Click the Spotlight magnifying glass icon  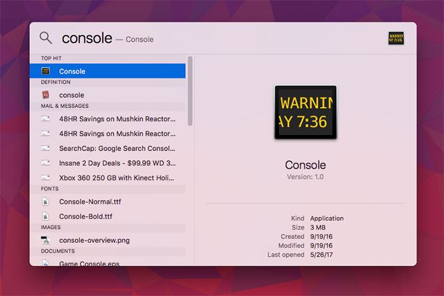click(x=46, y=38)
